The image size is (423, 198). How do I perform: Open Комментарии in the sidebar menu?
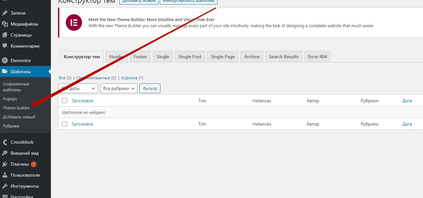(x=25, y=46)
